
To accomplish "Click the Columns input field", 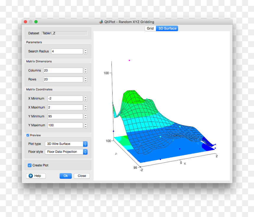I will point(63,71).
